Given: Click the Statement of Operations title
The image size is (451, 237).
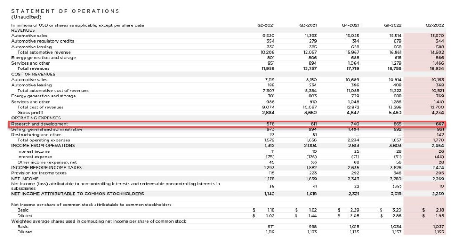Looking at the screenshot, I should click(x=65, y=11).
